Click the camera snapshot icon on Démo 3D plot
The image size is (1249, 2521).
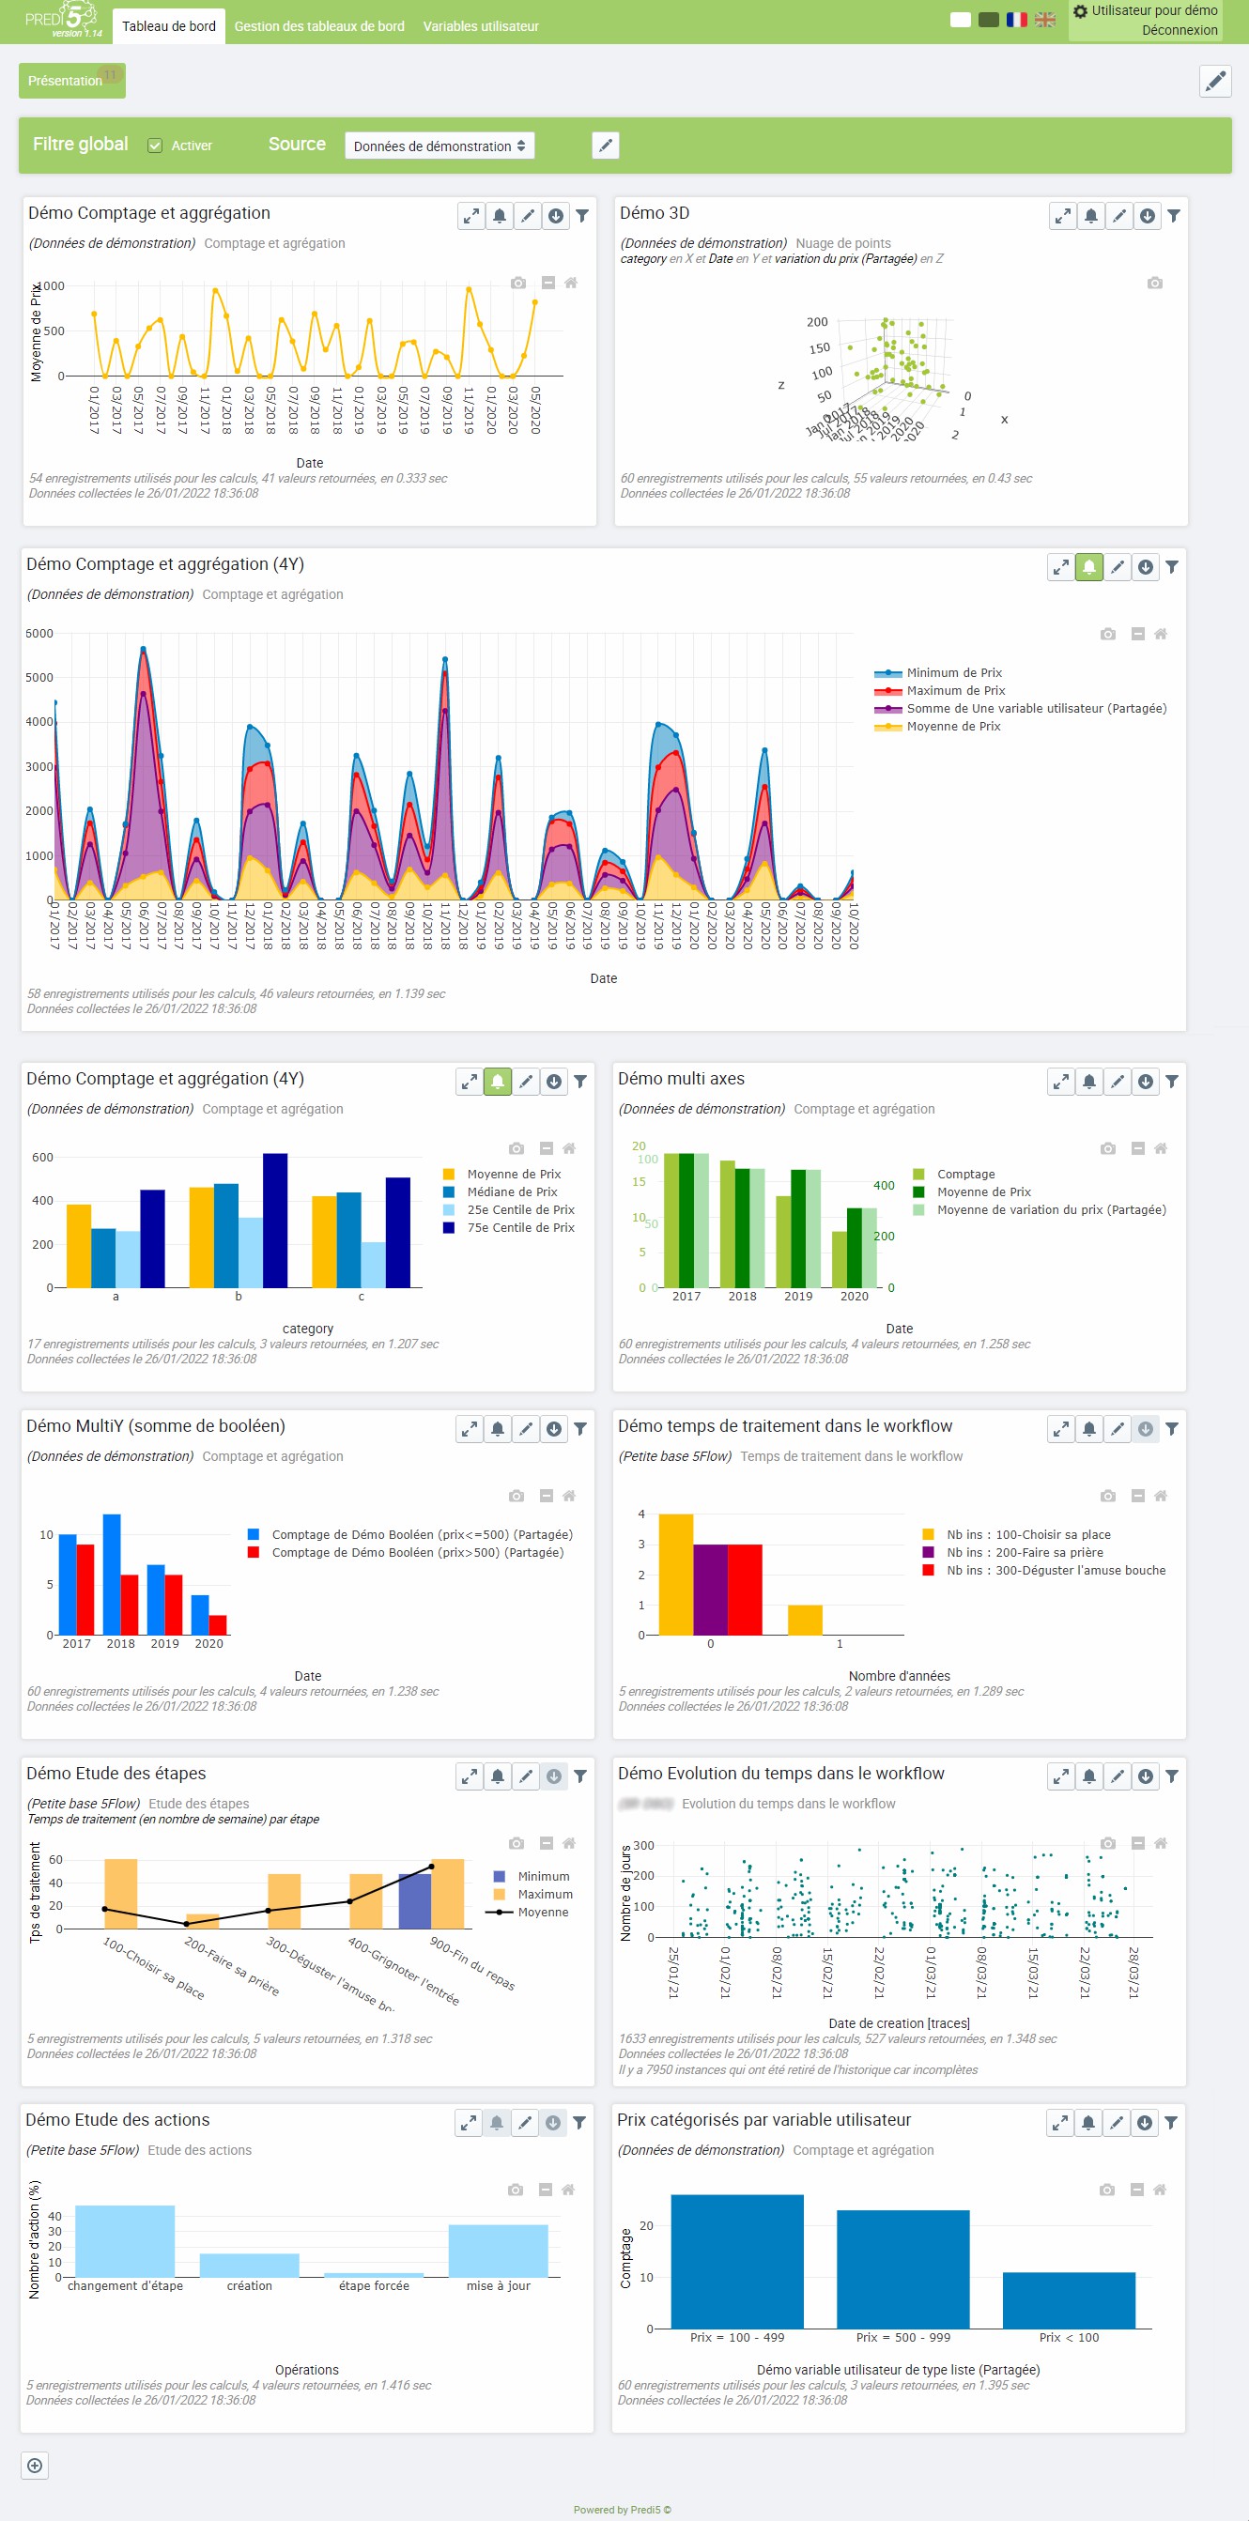pos(1155,283)
